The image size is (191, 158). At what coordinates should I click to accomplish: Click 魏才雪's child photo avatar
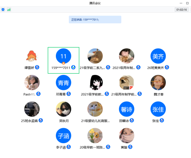click(x=158, y=82)
